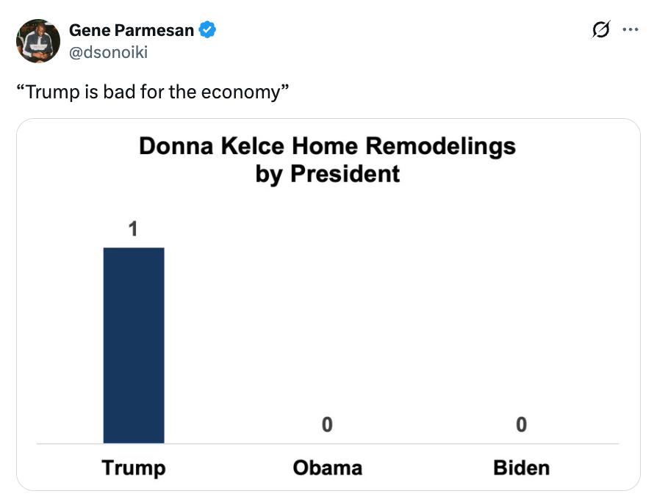The width and height of the screenshot is (654, 502).
Task: Click the Obama axis label
Action: pyautogui.click(x=327, y=468)
